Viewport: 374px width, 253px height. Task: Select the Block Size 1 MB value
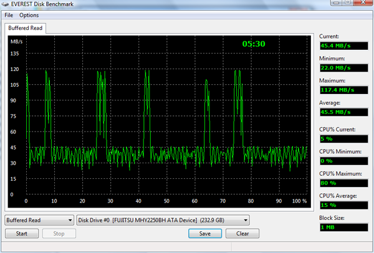[x=343, y=227]
